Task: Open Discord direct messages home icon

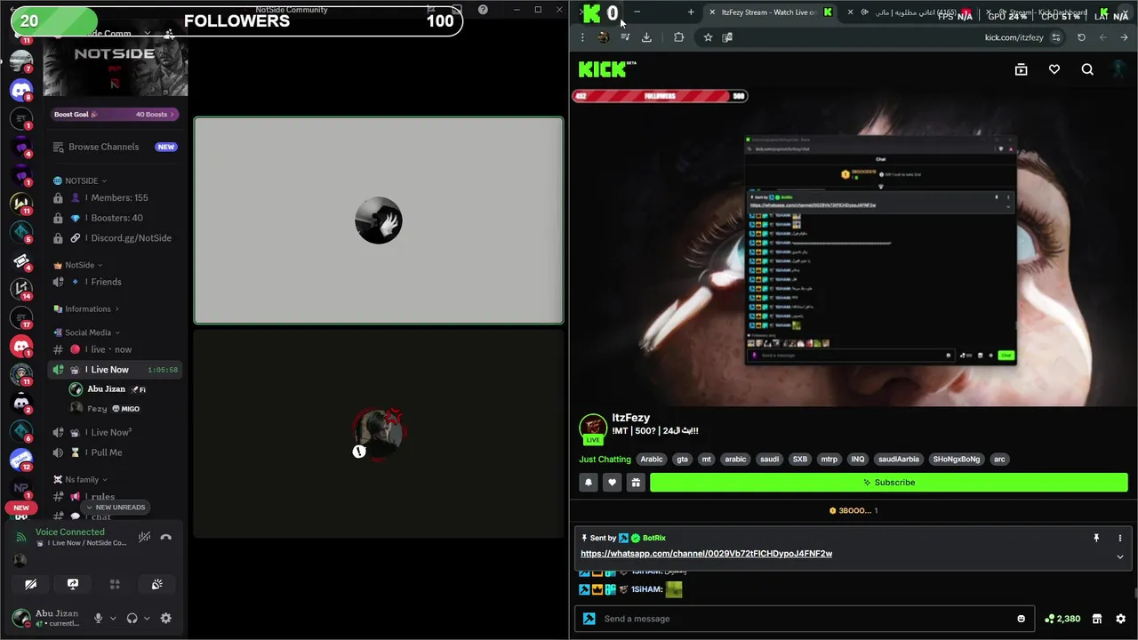Action: [21, 90]
